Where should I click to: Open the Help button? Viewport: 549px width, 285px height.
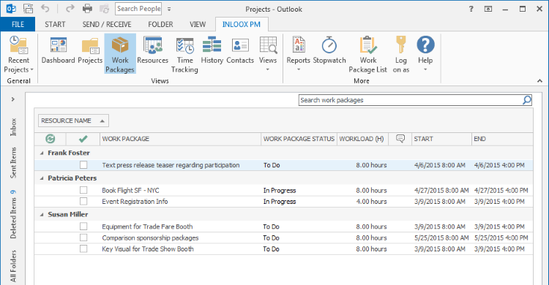point(425,53)
